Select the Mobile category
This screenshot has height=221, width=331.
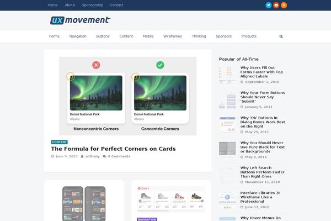[x=148, y=36]
